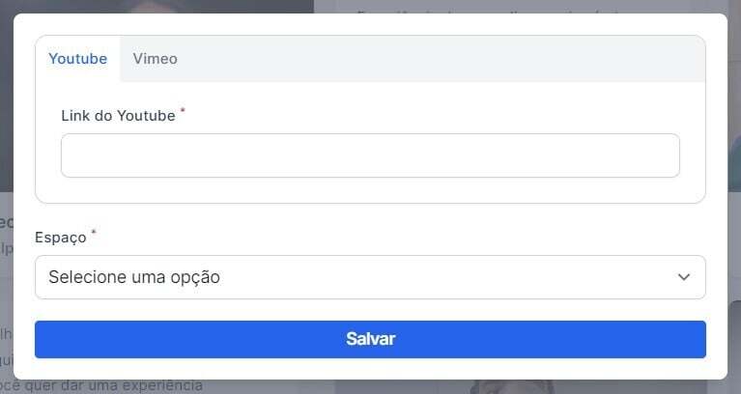The height and width of the screenshot is (394, 741).
Task: Click the "Espaço" field label
Action: (x=60, y=238)
